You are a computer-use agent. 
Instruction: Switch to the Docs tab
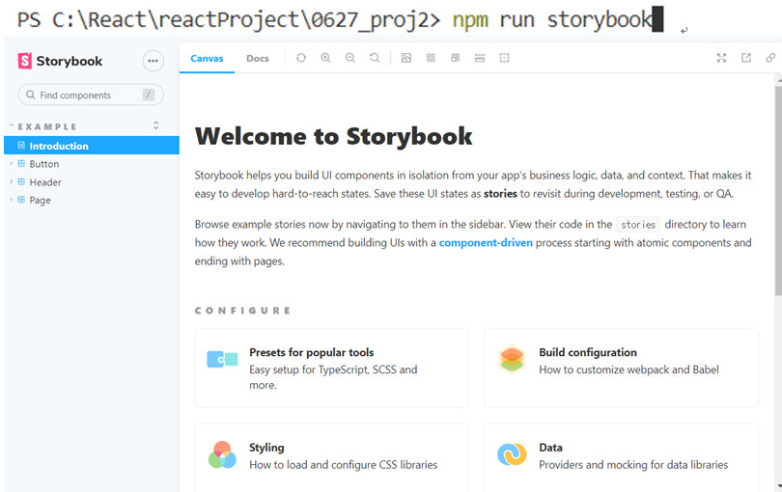[258, 58]
